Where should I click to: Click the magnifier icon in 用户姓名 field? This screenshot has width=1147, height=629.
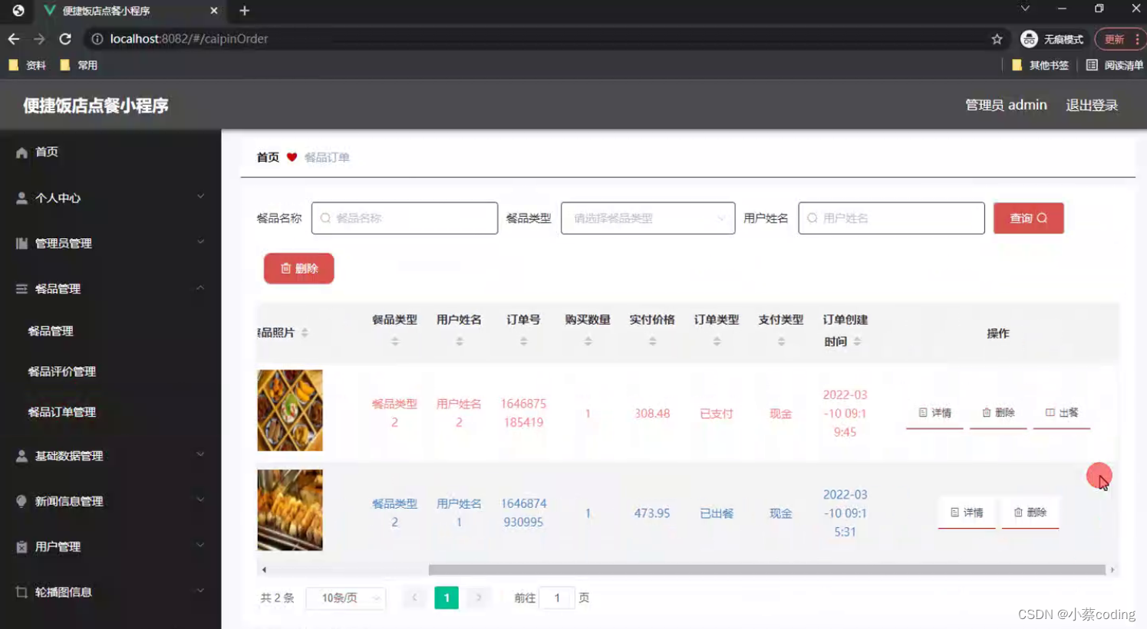(812, 218)
